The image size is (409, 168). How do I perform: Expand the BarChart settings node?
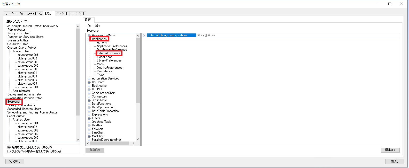pyautogui.click(x=89, y=82)
